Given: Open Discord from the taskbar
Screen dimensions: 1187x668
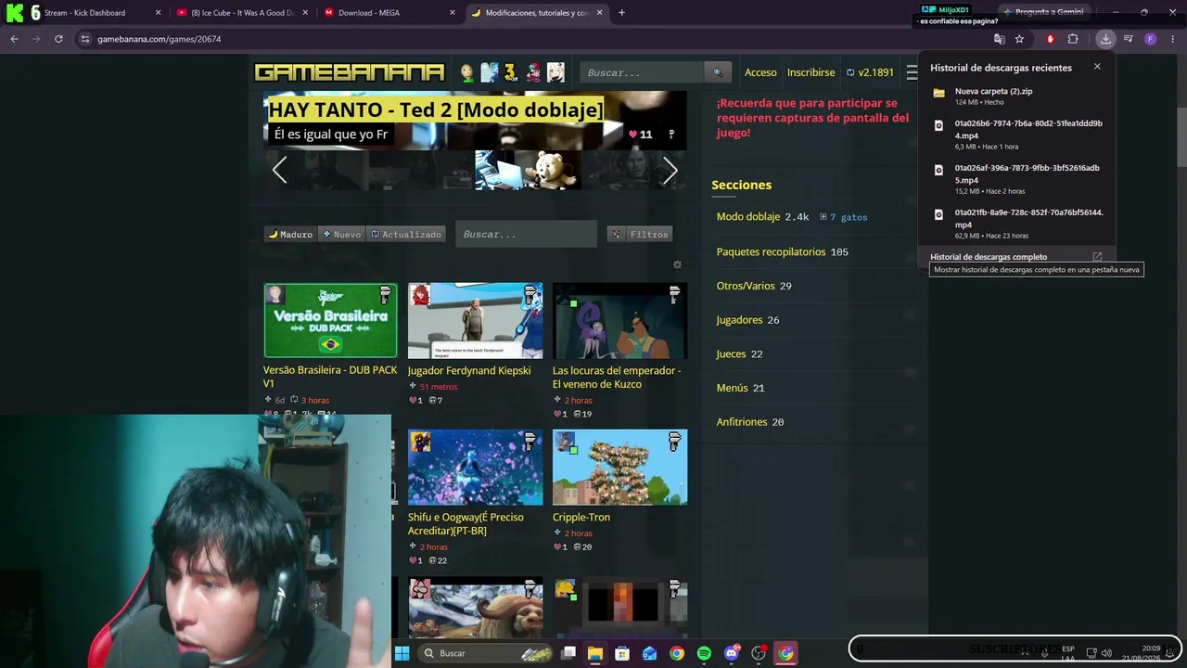Looking at the screenshot, I should 732,653.
